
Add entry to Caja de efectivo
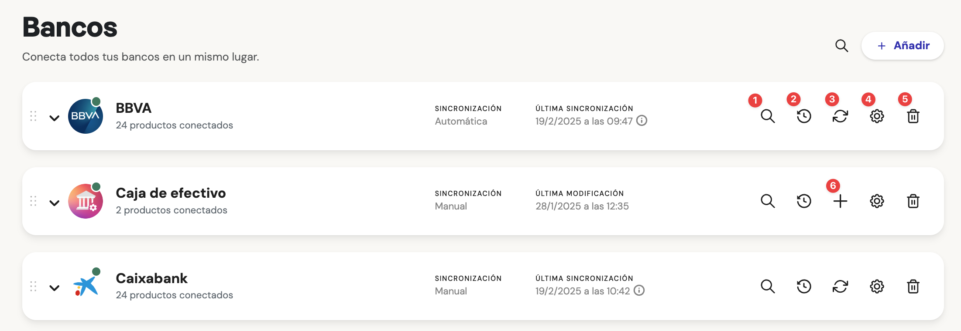coord(840,201)
